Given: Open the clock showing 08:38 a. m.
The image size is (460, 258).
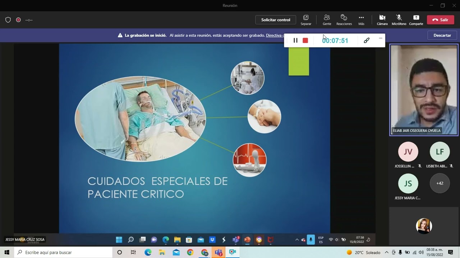Looking at the screenshot, I should [434, 252].
